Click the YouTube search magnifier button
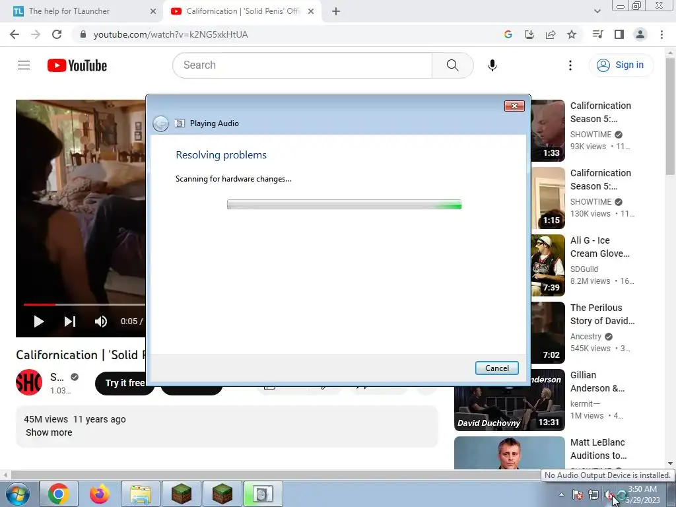The width and height of the screenshot is (676, 507). (x=452, y=65)
